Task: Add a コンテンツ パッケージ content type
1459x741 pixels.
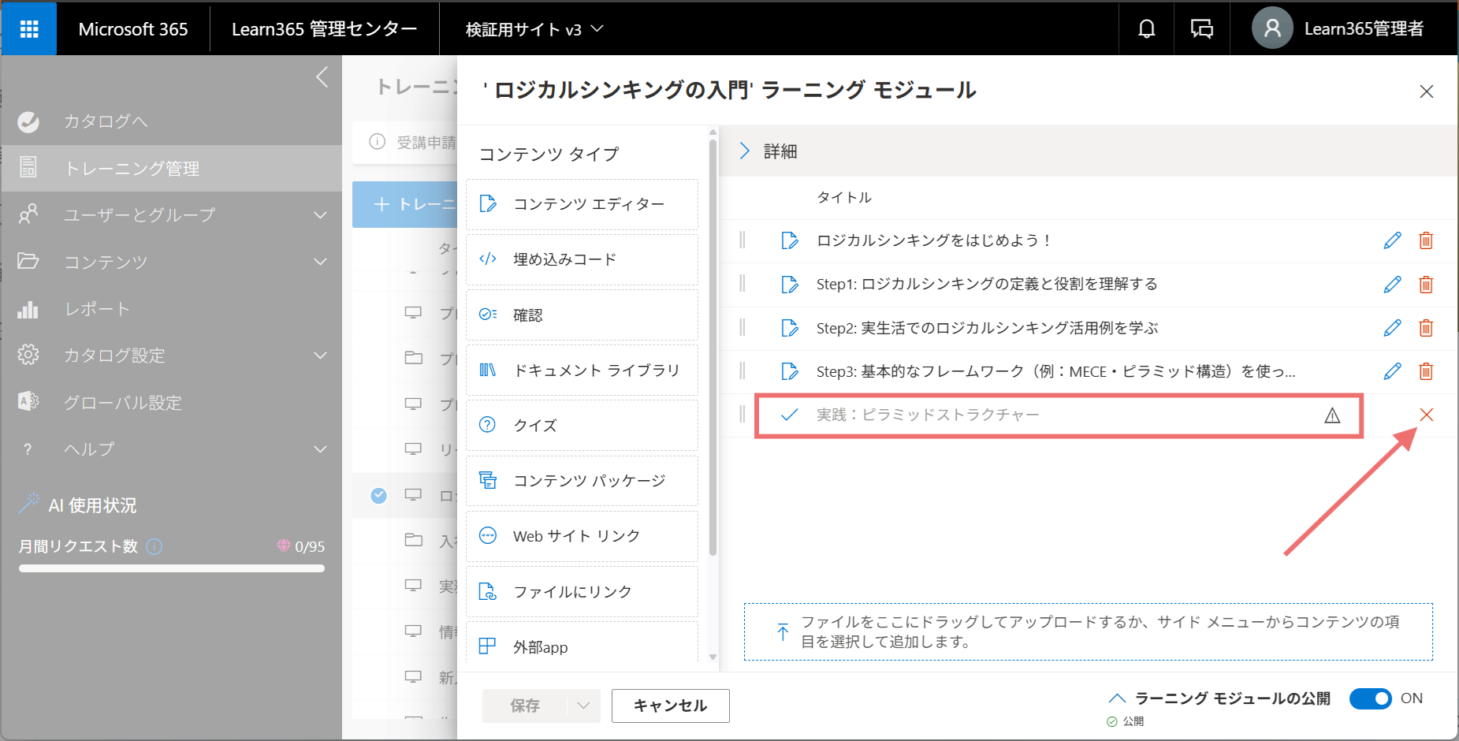Action: click(x=582, y=481)
